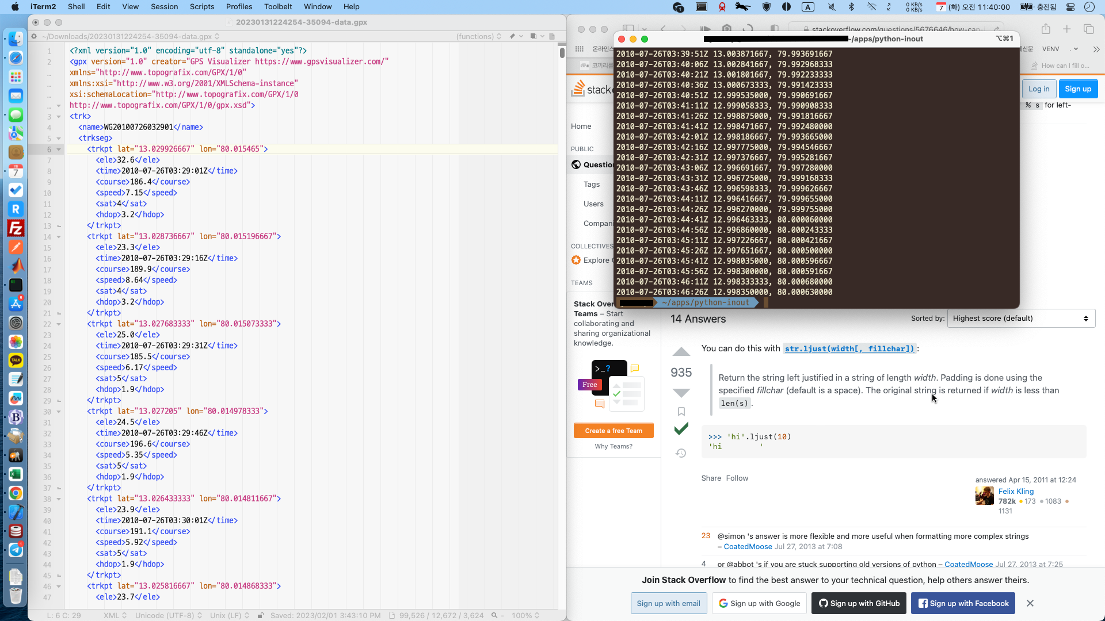Click editor vertical scrollbar thumb
Screen dimensions: 1105x621
pyautogui.click(x=562, y=53)
